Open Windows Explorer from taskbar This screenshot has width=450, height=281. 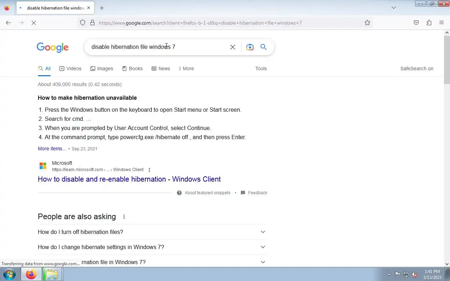[52, 274]
